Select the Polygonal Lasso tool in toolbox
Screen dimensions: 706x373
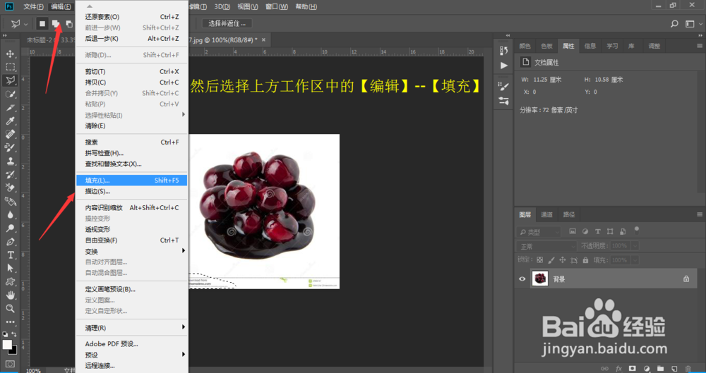[x=10, y=80]
